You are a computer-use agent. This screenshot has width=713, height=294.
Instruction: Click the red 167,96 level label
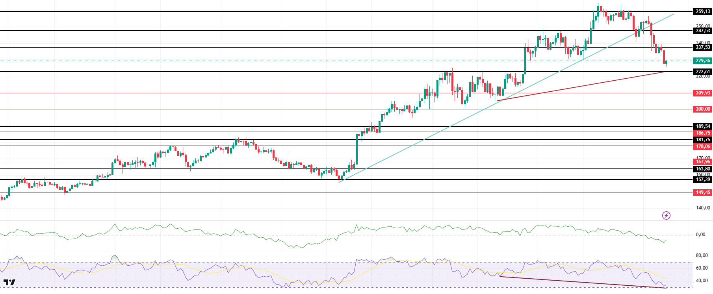702,162
